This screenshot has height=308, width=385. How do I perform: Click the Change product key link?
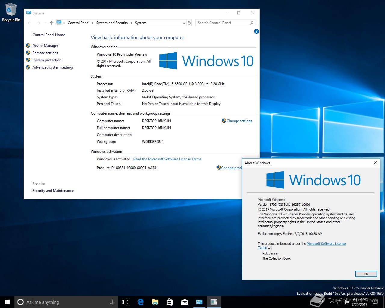231,168
